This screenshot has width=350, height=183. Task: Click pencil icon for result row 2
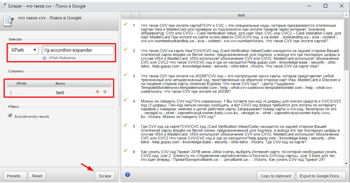(x=126, y=49)
